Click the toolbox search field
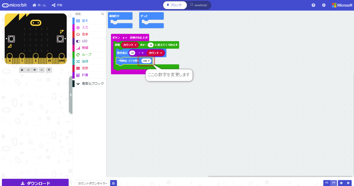This screenshot has width=354, height=186. point(87,14)
